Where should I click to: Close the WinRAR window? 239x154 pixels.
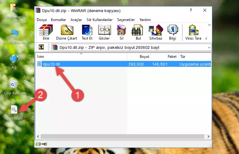[205, 10]
